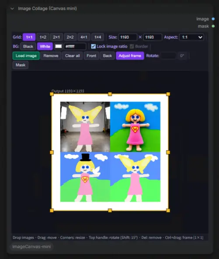219x259 pixels.
Task: Click the clay doll character image
Action: (135, 127)
